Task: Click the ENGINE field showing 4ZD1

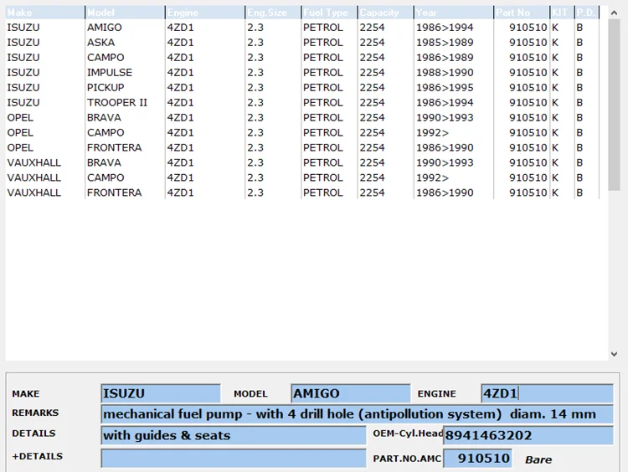Action: (x=547, y=393)
